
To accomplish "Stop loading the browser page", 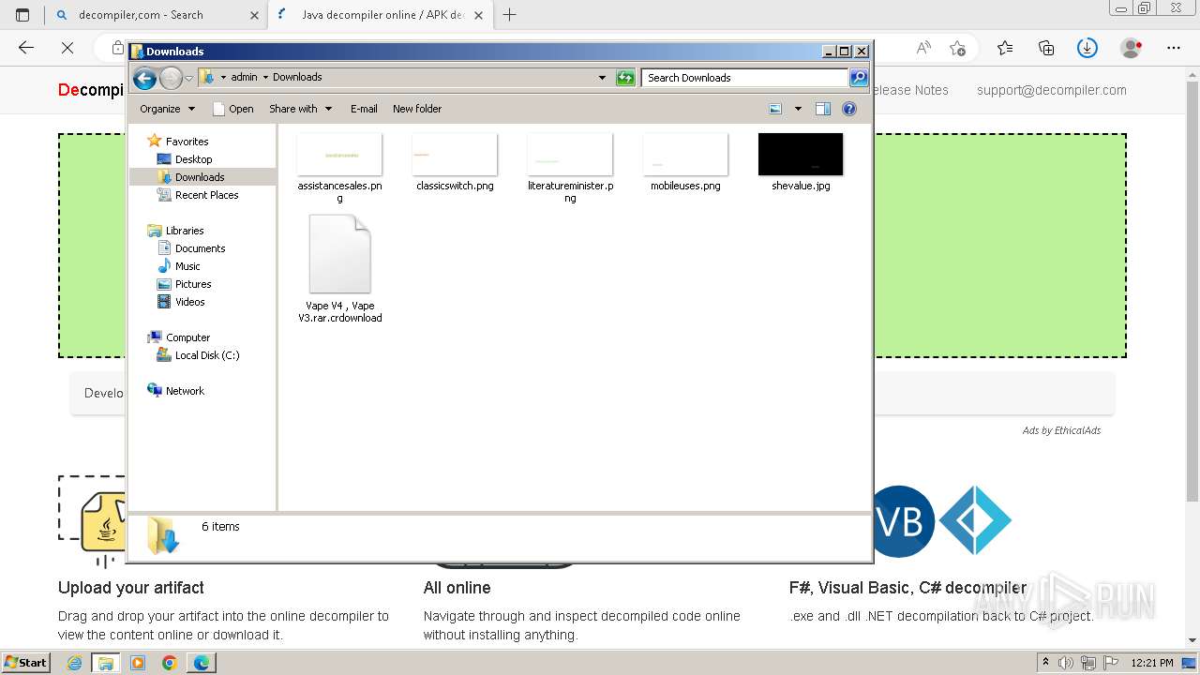I will 67,48.
